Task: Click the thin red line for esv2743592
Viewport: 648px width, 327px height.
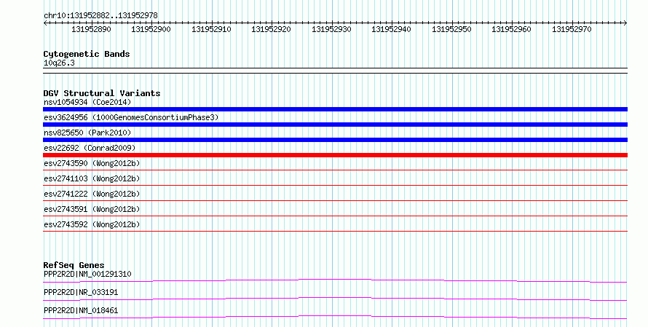Action: (x=335, y=231)
